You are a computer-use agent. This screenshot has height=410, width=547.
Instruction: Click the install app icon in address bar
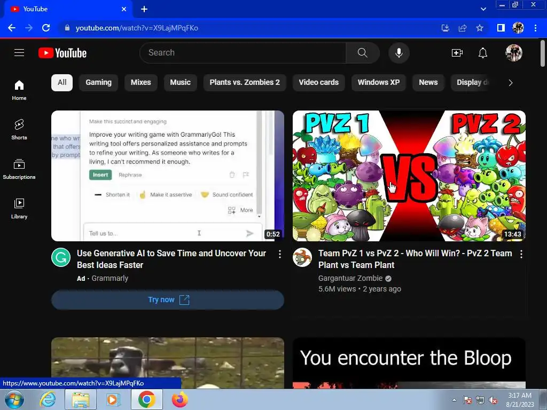tap(446, 28)
